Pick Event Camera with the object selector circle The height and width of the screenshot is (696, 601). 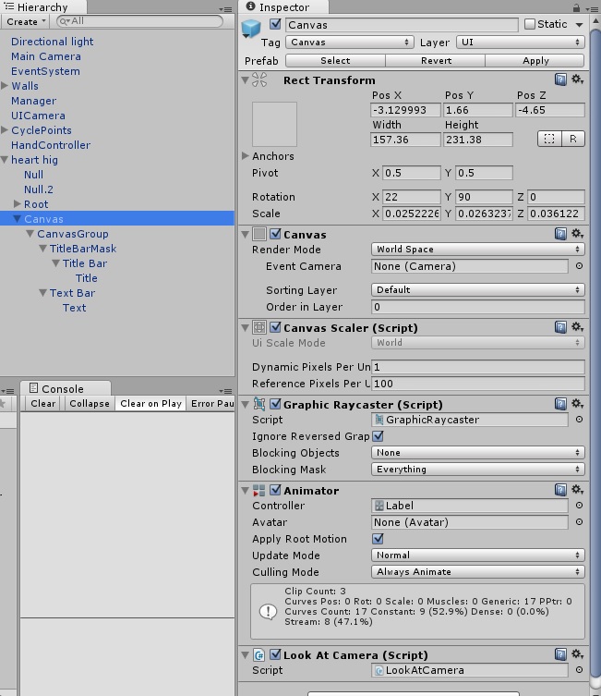coord(579,266)
